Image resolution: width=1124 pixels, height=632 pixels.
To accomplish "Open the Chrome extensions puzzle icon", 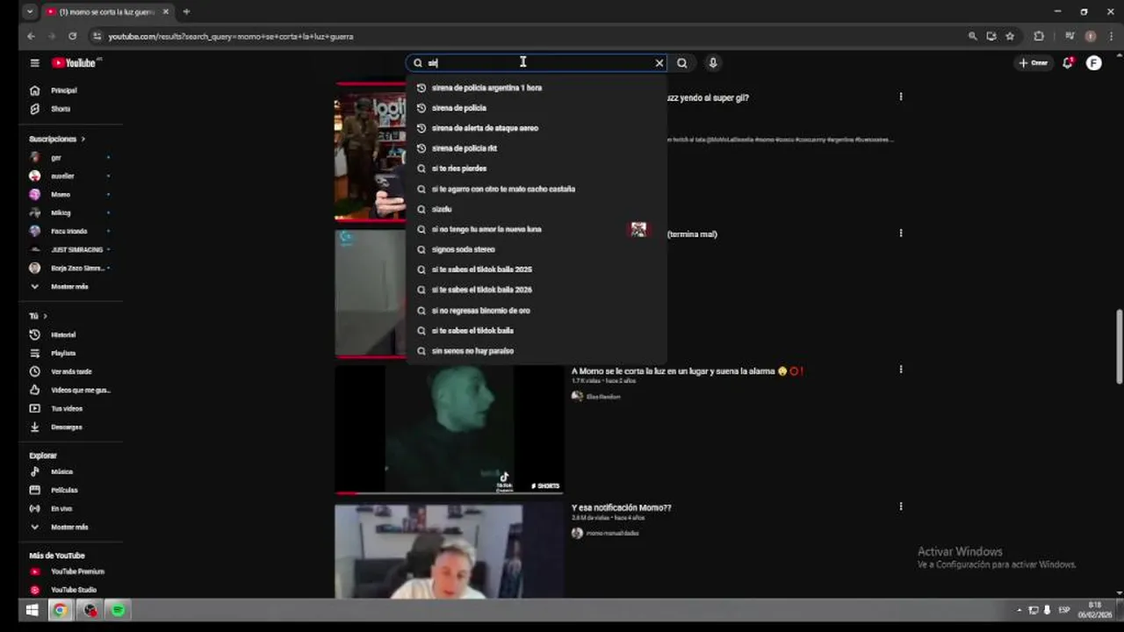I will [1039, 36].
